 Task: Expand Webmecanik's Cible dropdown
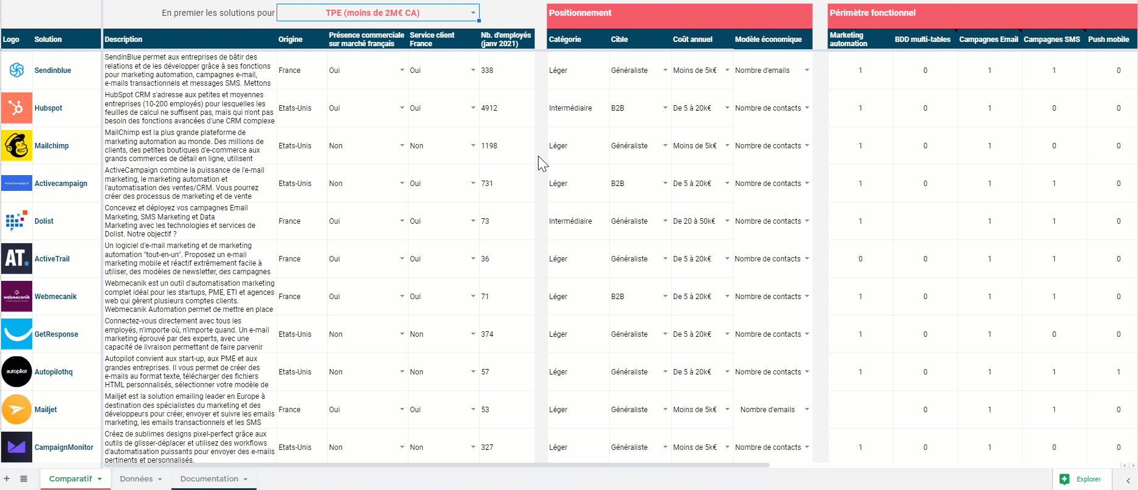[x=665, y=297]
